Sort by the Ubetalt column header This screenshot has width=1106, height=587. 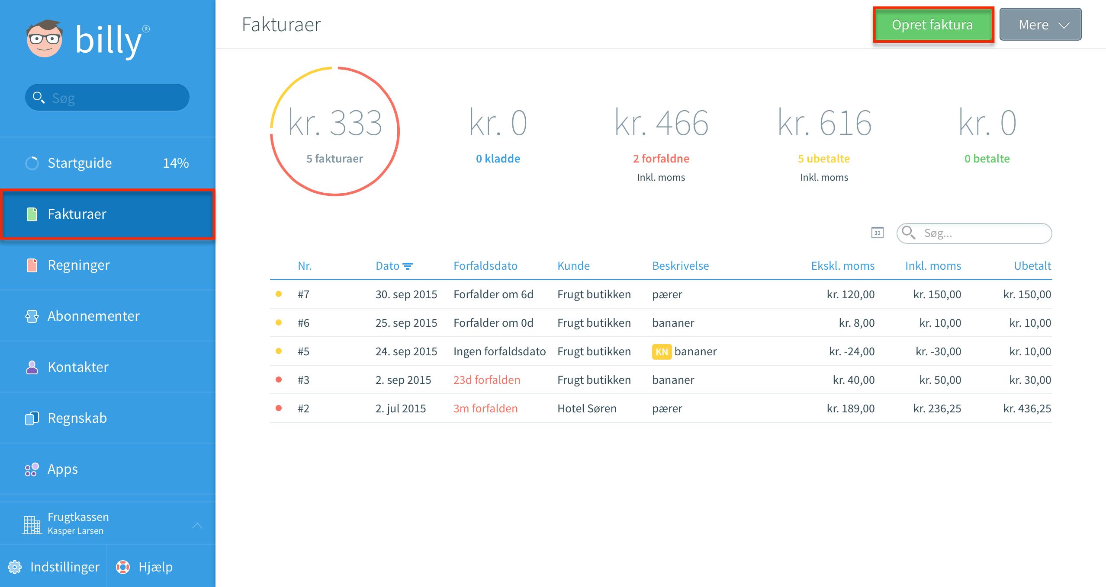tap(1032, 266)
